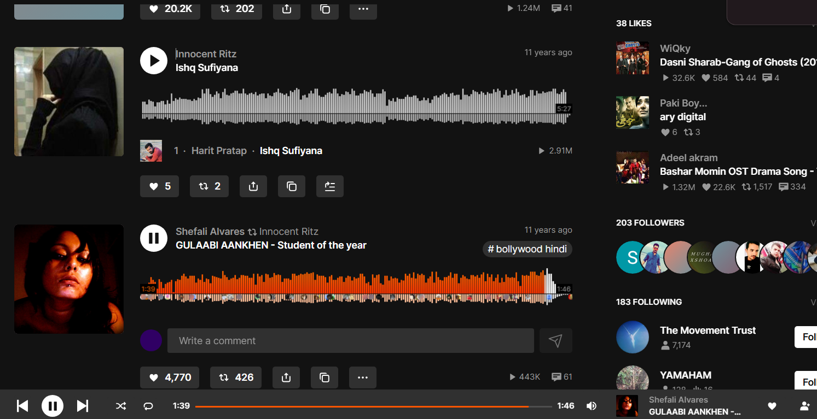Click the #bollywood hindi tag

[x=528, y=249]
